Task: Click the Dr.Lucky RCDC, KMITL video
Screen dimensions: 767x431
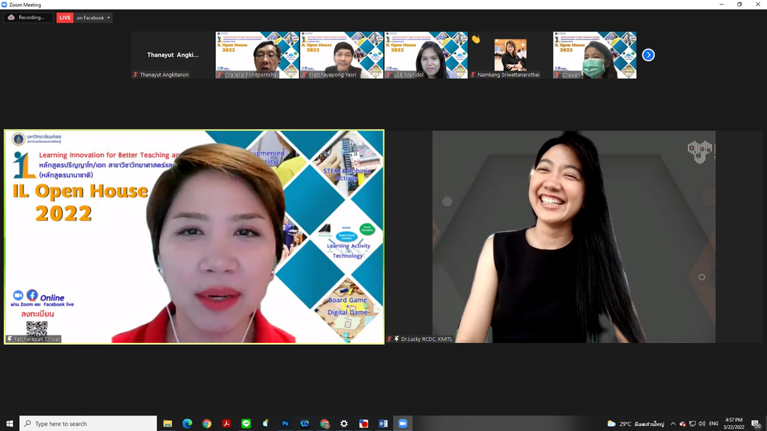Action: coord(573,237)
